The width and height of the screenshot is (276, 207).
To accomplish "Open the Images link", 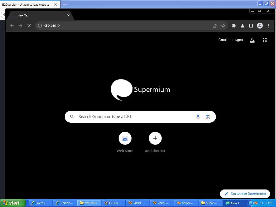I will [x=237, y=40].
